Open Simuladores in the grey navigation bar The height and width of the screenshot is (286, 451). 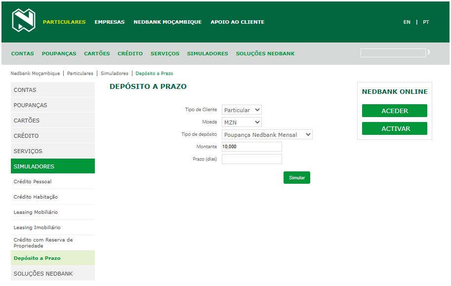point(207,53)
